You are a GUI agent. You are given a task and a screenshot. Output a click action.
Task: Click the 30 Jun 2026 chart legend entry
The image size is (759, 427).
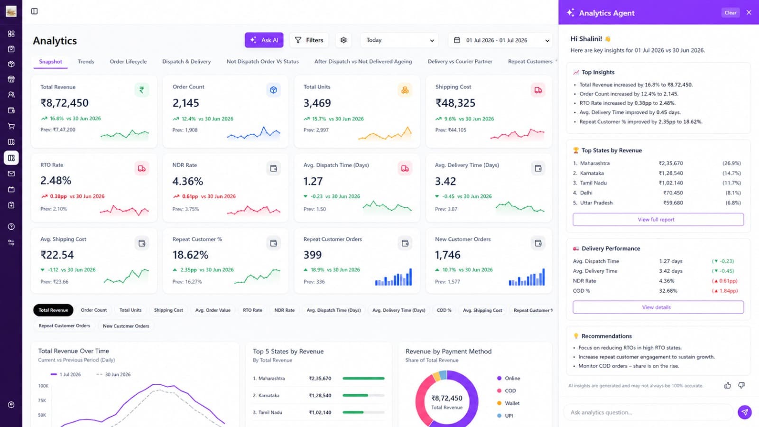point(113,374)
